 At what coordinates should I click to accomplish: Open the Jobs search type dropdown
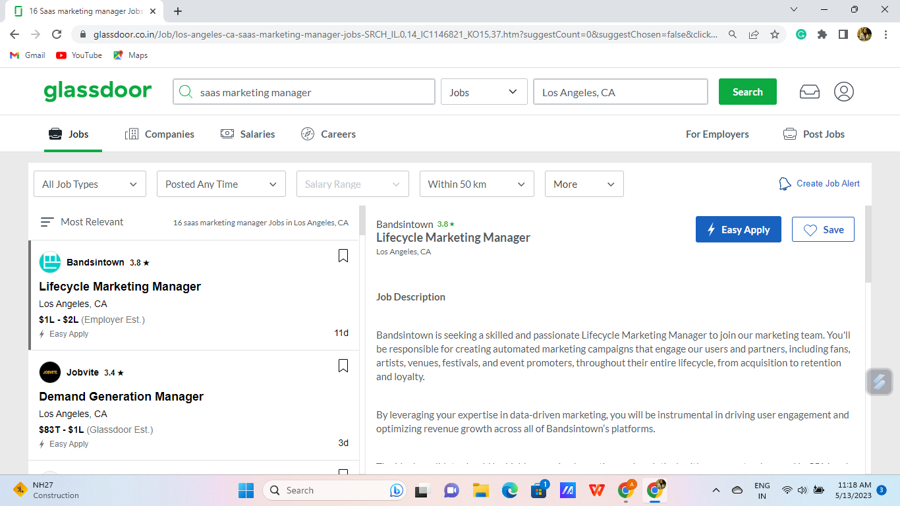(484, 92)
